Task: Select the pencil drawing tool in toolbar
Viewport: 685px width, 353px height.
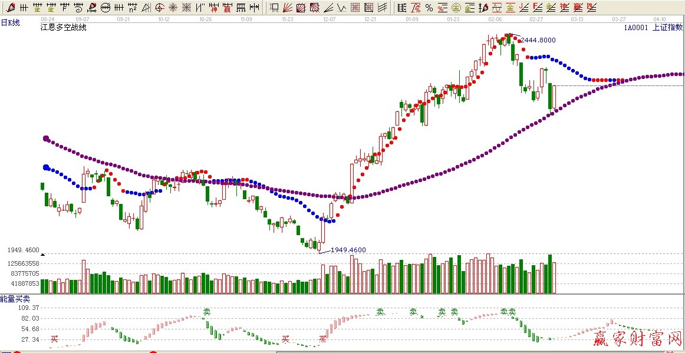Action: (x=11, y=8)
